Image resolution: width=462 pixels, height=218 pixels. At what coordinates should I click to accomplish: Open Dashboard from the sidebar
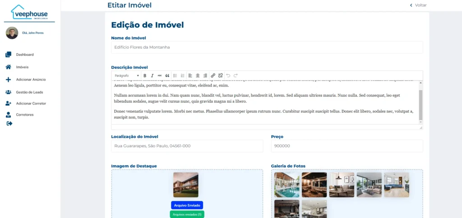(x=24, y=54)
